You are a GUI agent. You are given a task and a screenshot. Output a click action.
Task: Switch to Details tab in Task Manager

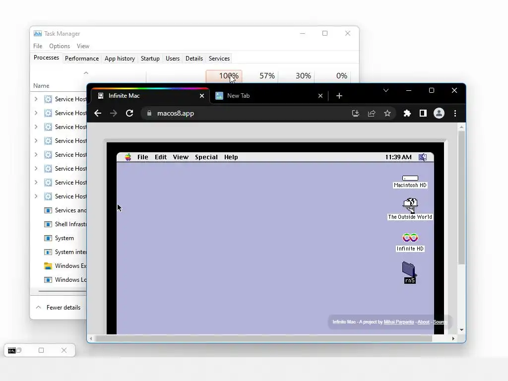click(x=194, y=59)
